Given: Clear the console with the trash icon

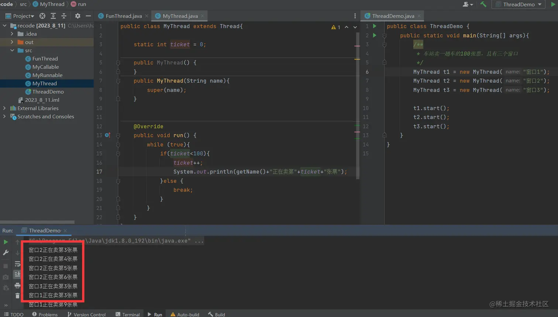Looking at the screenshot, I should [x=17, y=296].
